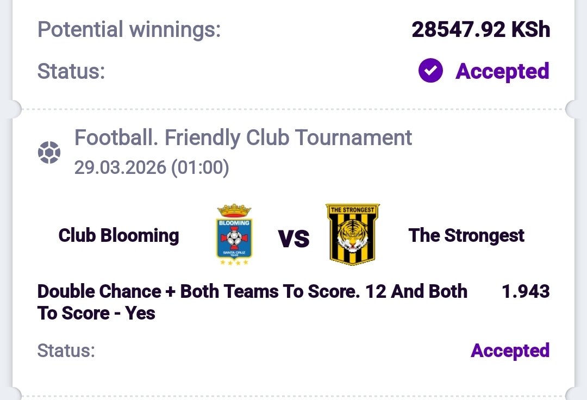Viewport: 587px width, 400px height.
Task: Open the Football Friendly Club Tournament heading
Action: click(243, 138)
